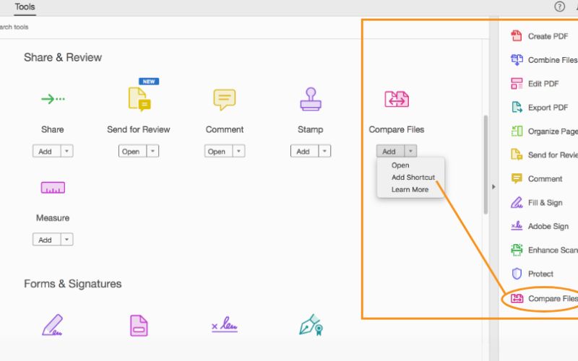Click the Prepare Form icon under Forms & Signatures
Image resolution: width=578 pixels, height=361 pixels.
tap(139, 326)
